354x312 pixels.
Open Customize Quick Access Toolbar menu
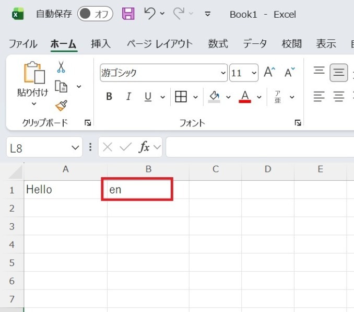(207, 14)
